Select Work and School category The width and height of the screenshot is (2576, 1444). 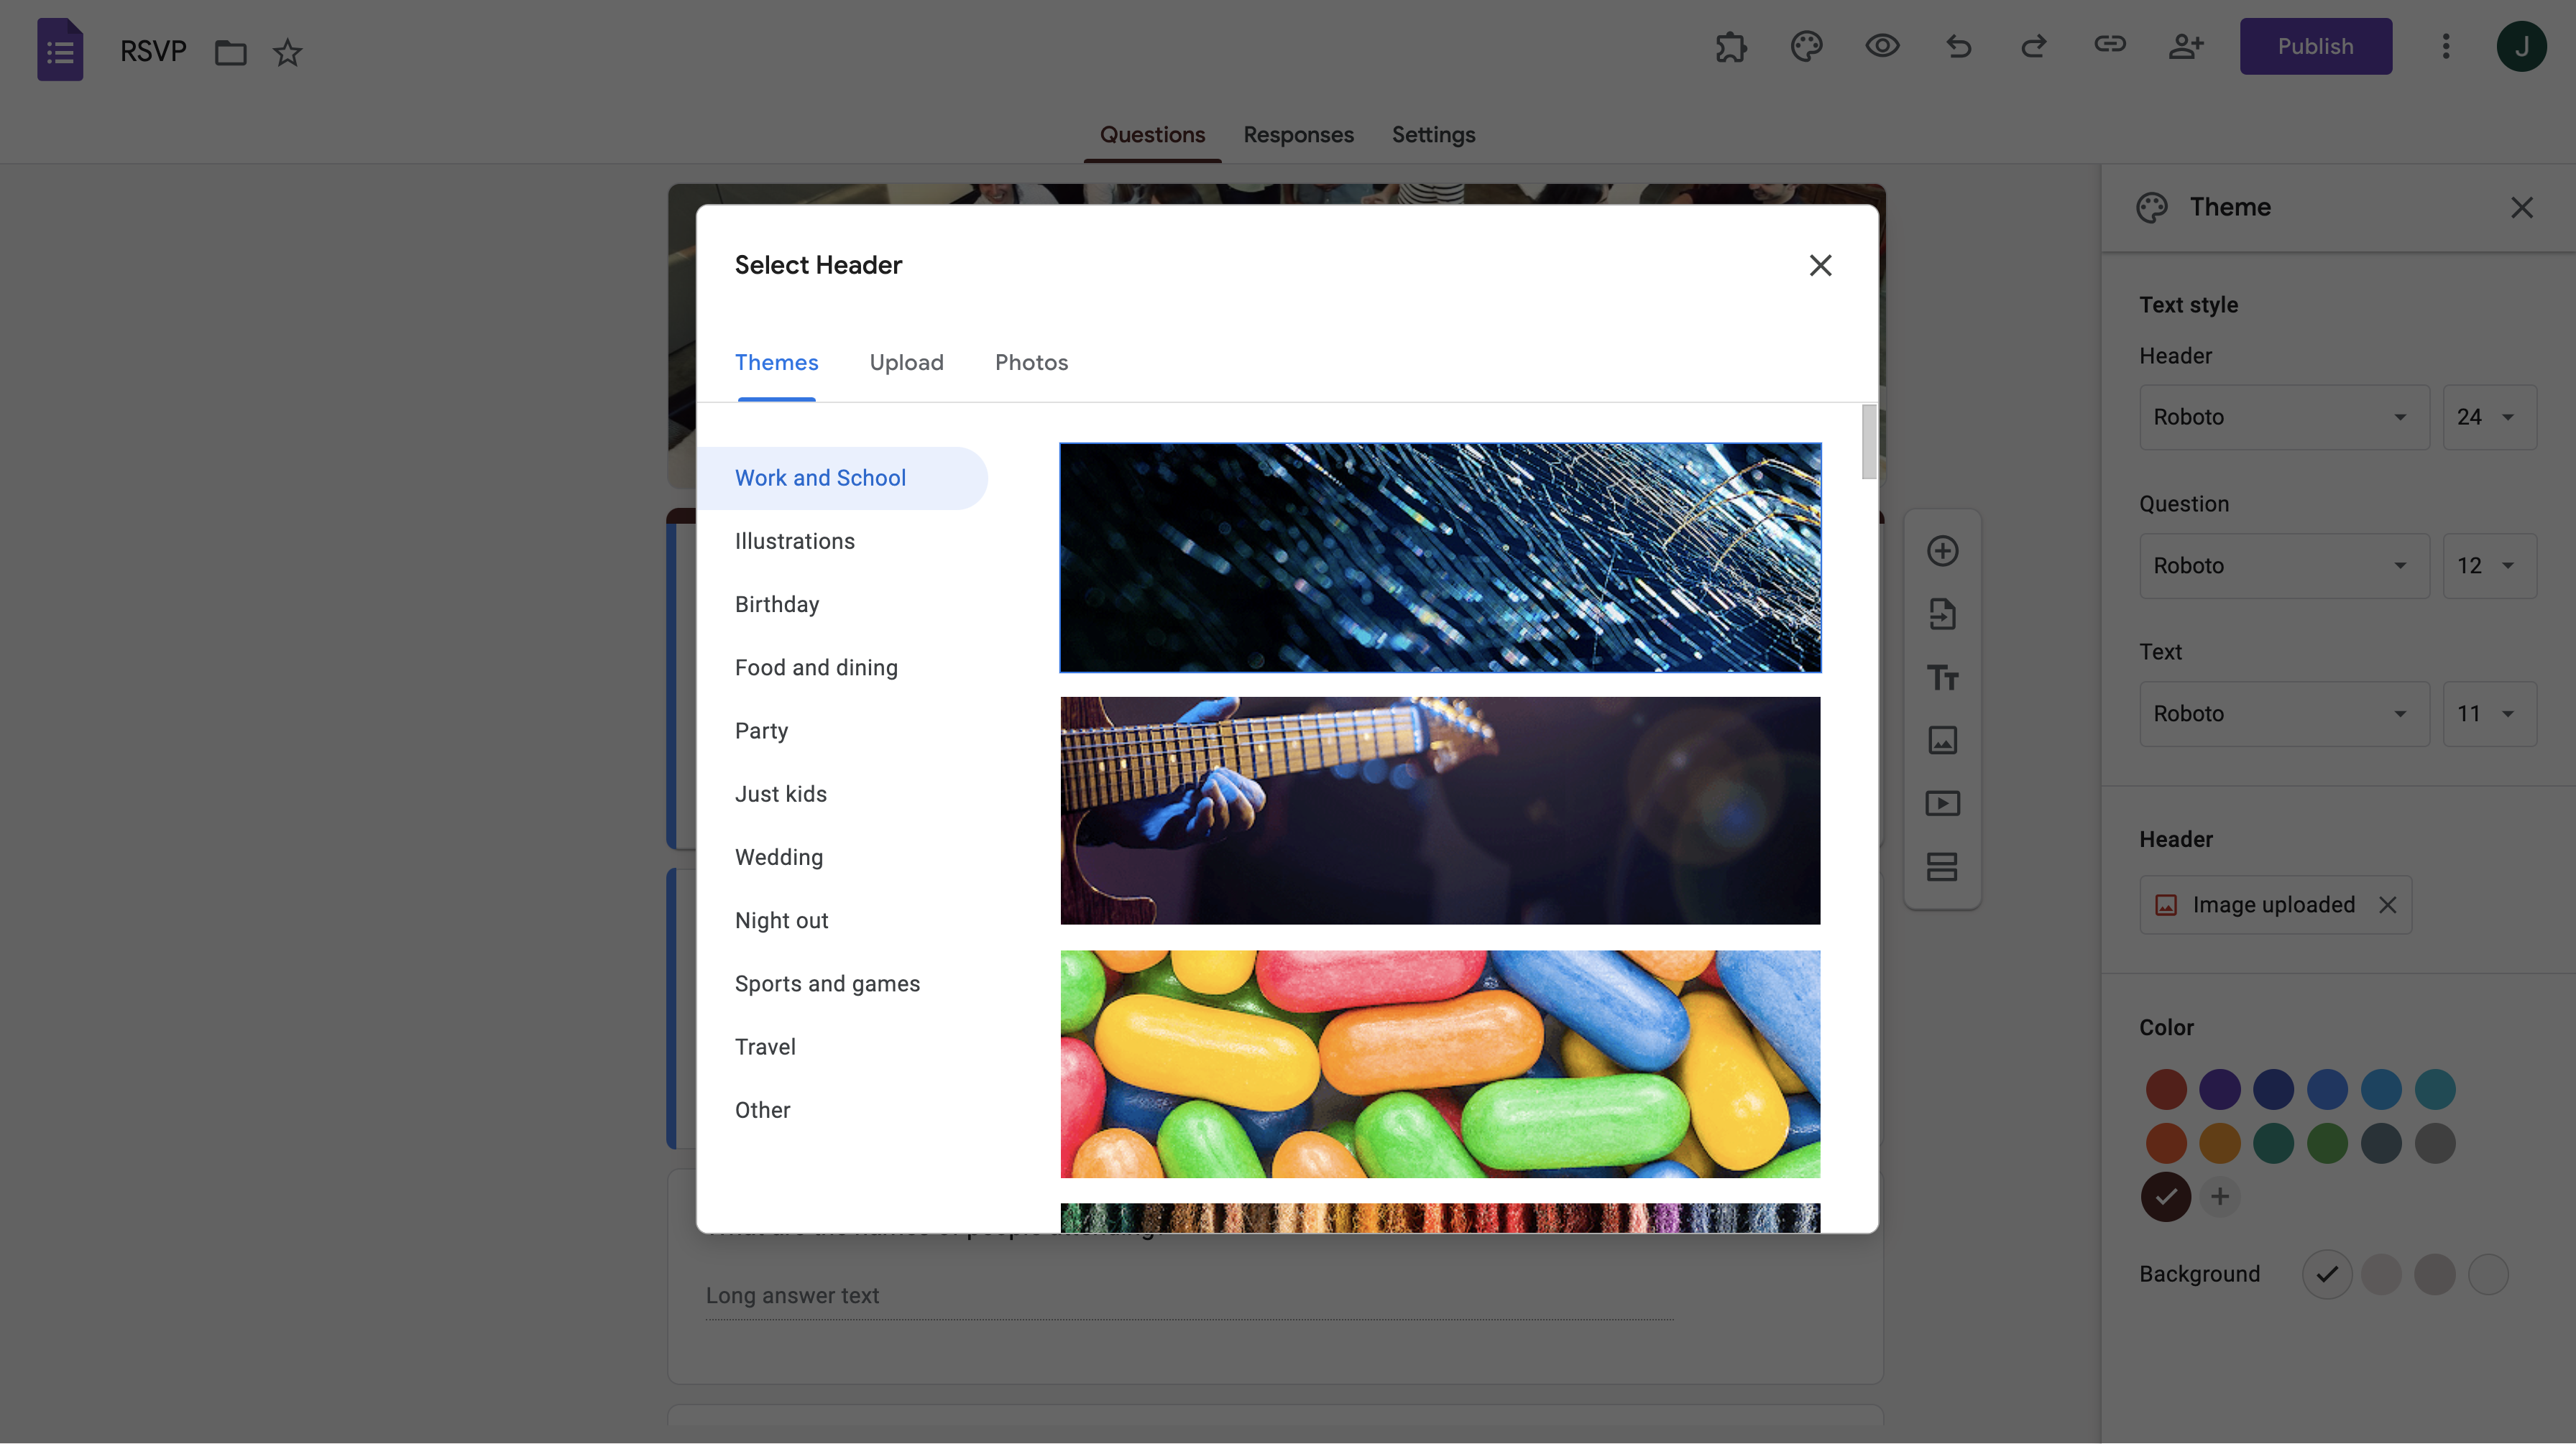click(842, 478)
